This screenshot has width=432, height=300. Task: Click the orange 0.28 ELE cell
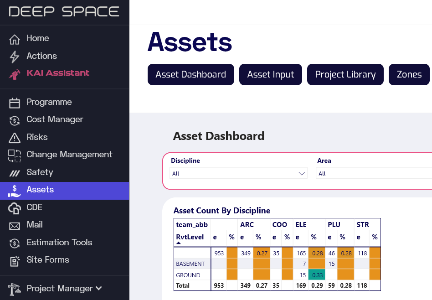tap(317, 253)
